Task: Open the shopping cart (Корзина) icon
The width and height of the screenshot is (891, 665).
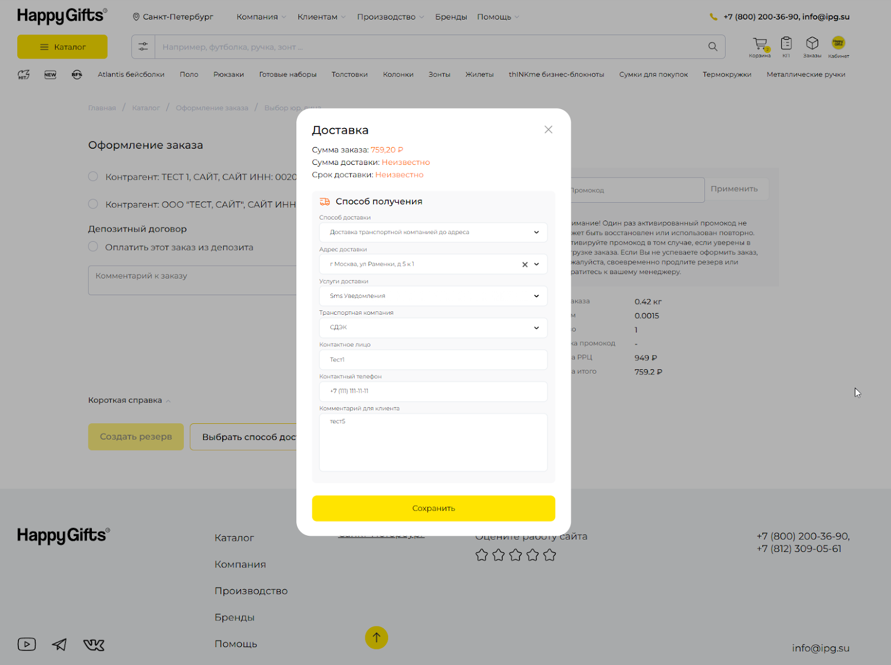Action: 760,44
